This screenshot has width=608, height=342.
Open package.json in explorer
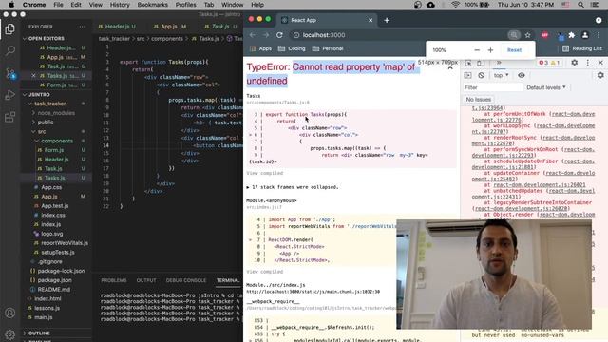pyautogui.click(x=54, y=280)
